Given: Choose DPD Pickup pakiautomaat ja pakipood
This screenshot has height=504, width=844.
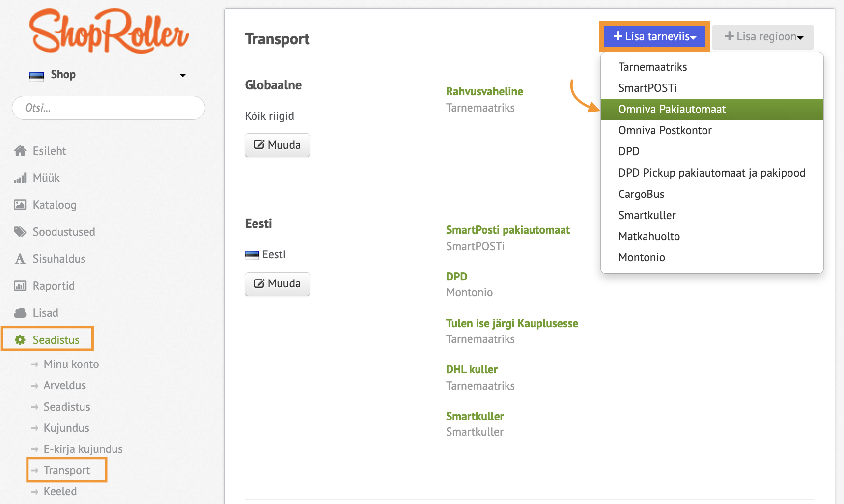Looking at the screenshot, I should click(711, 173).
